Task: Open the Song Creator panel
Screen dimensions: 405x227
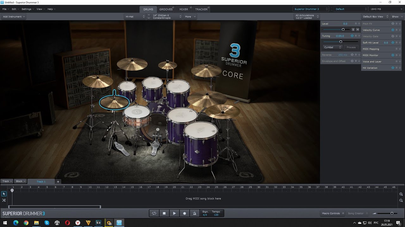Action: point(357,213)
